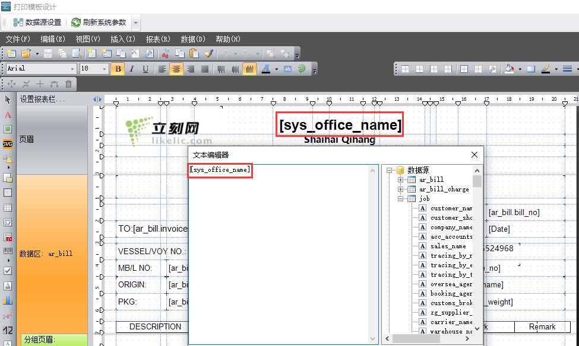The width and height of the screenshot is (579, 346).
Task: Click the open folder icon
Action: (x=26, y=53)
